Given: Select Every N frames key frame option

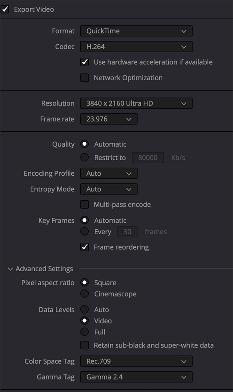Looking at the screenshot, I should point(85,232).
